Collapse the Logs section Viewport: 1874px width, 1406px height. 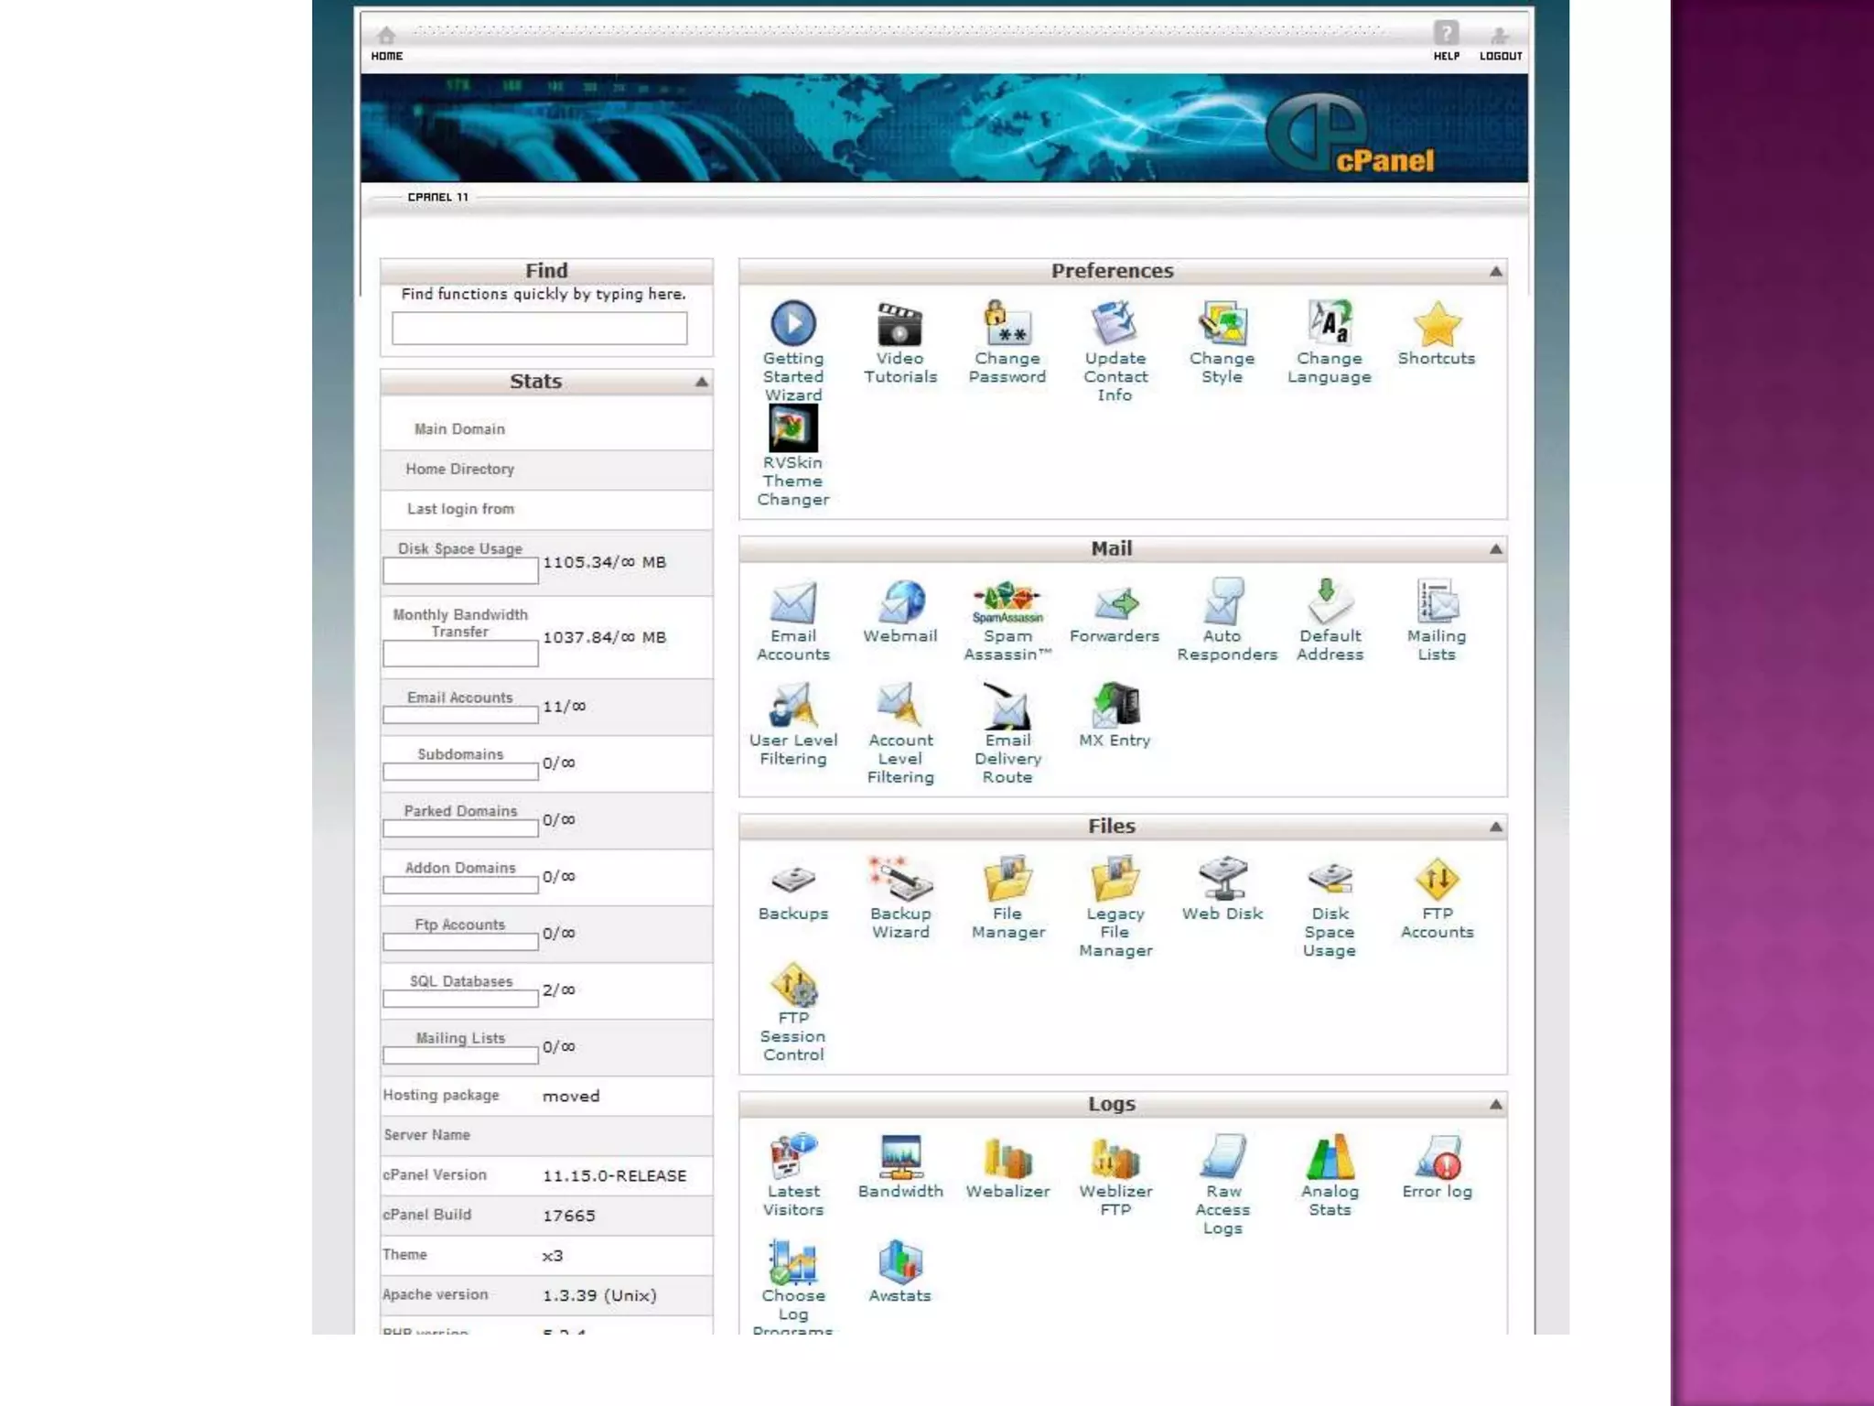1495,1105
